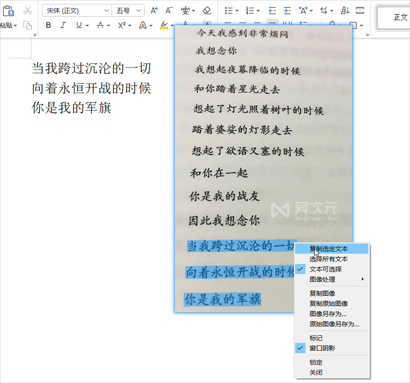Image resolution: width=410 pixels, height=383 pixels.
Task: Click the sort (排序) icon
Action: [x=345, y=10]
